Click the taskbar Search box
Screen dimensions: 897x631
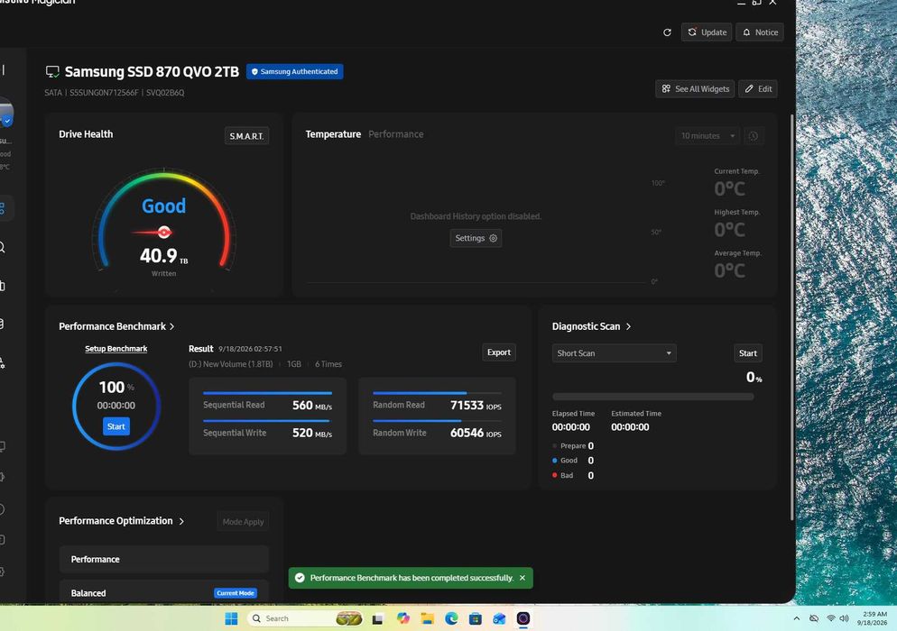click(305, 618)
